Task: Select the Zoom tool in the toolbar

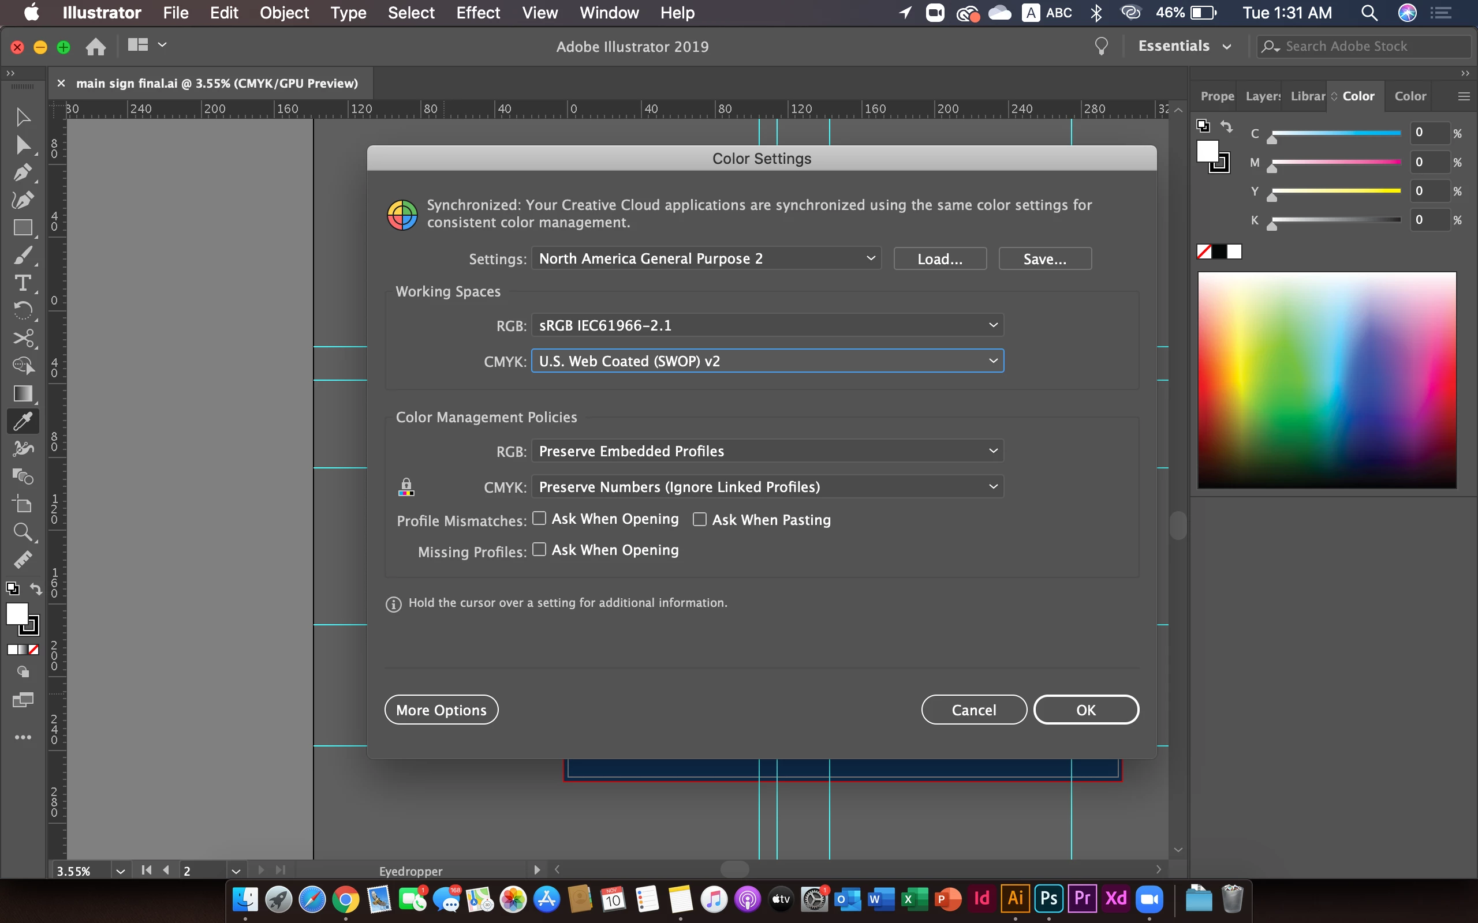Action: coord(23,532)
